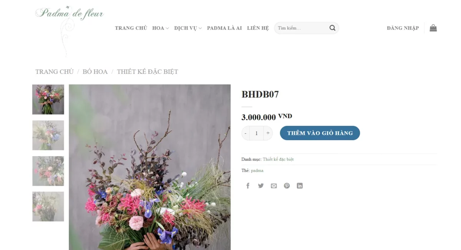461x250 pixels.
Task: Open BÓ HOA breadcrumb link
Action: coord(95,72)
